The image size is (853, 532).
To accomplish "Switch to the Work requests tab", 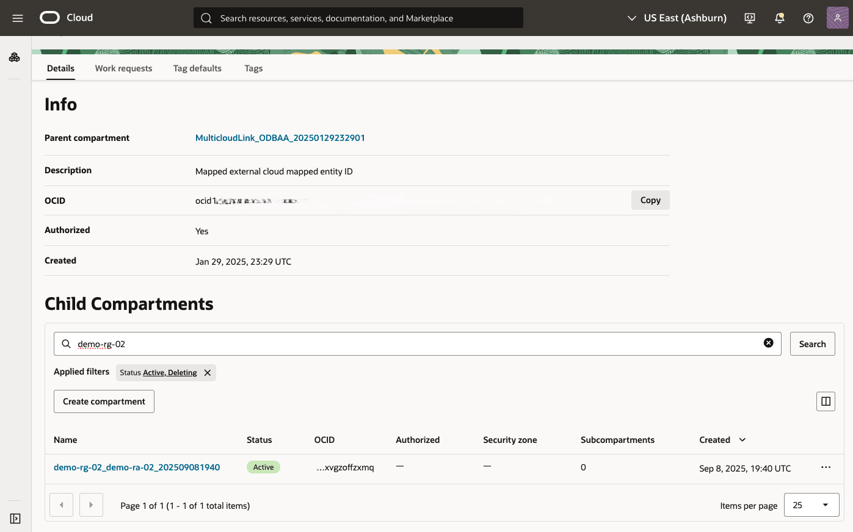I will 123,68.
